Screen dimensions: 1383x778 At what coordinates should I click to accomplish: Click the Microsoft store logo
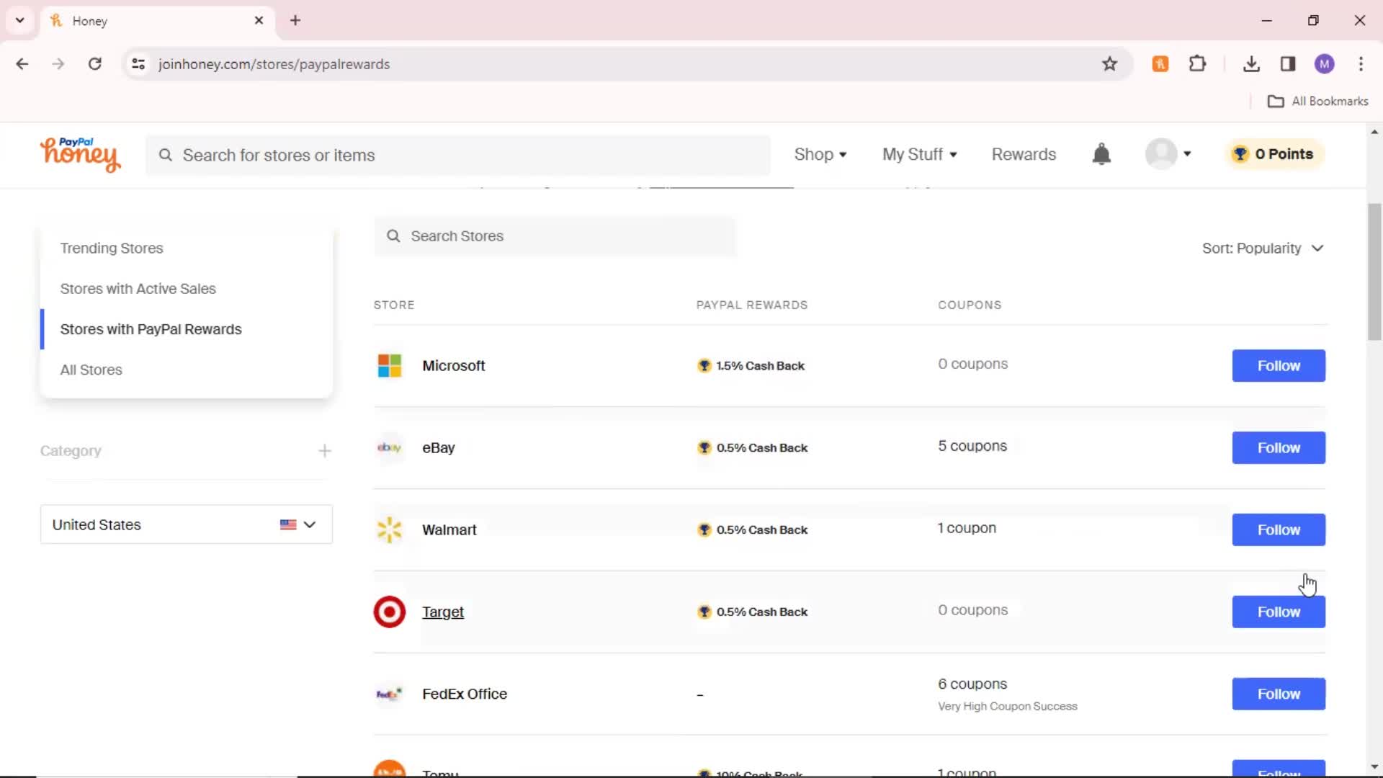click(390, 366)
